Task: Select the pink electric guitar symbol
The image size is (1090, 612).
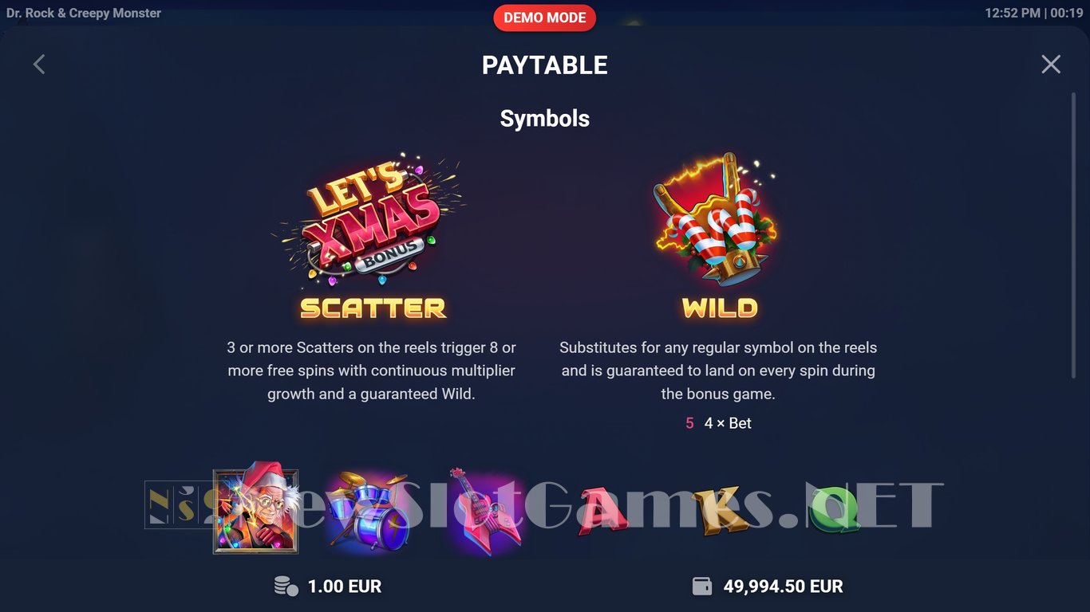Action: (x=483, y=510)
